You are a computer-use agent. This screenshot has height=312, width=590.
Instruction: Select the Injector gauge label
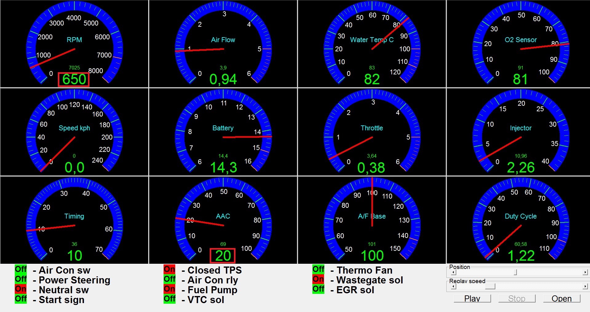click(521, 128)
